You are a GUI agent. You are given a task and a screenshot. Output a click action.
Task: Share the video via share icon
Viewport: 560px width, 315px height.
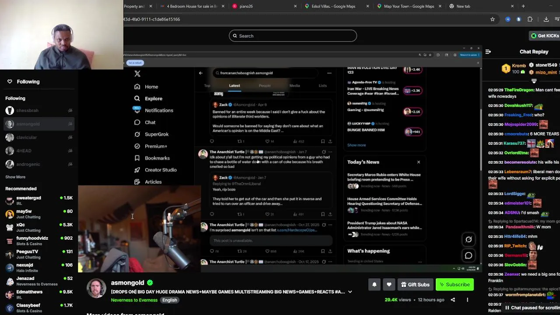click(453, 300)
